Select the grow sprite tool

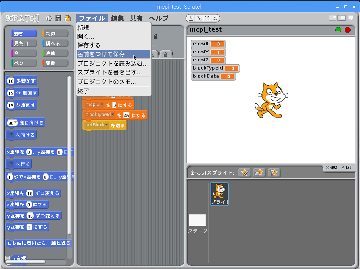(x=207, y=18)
